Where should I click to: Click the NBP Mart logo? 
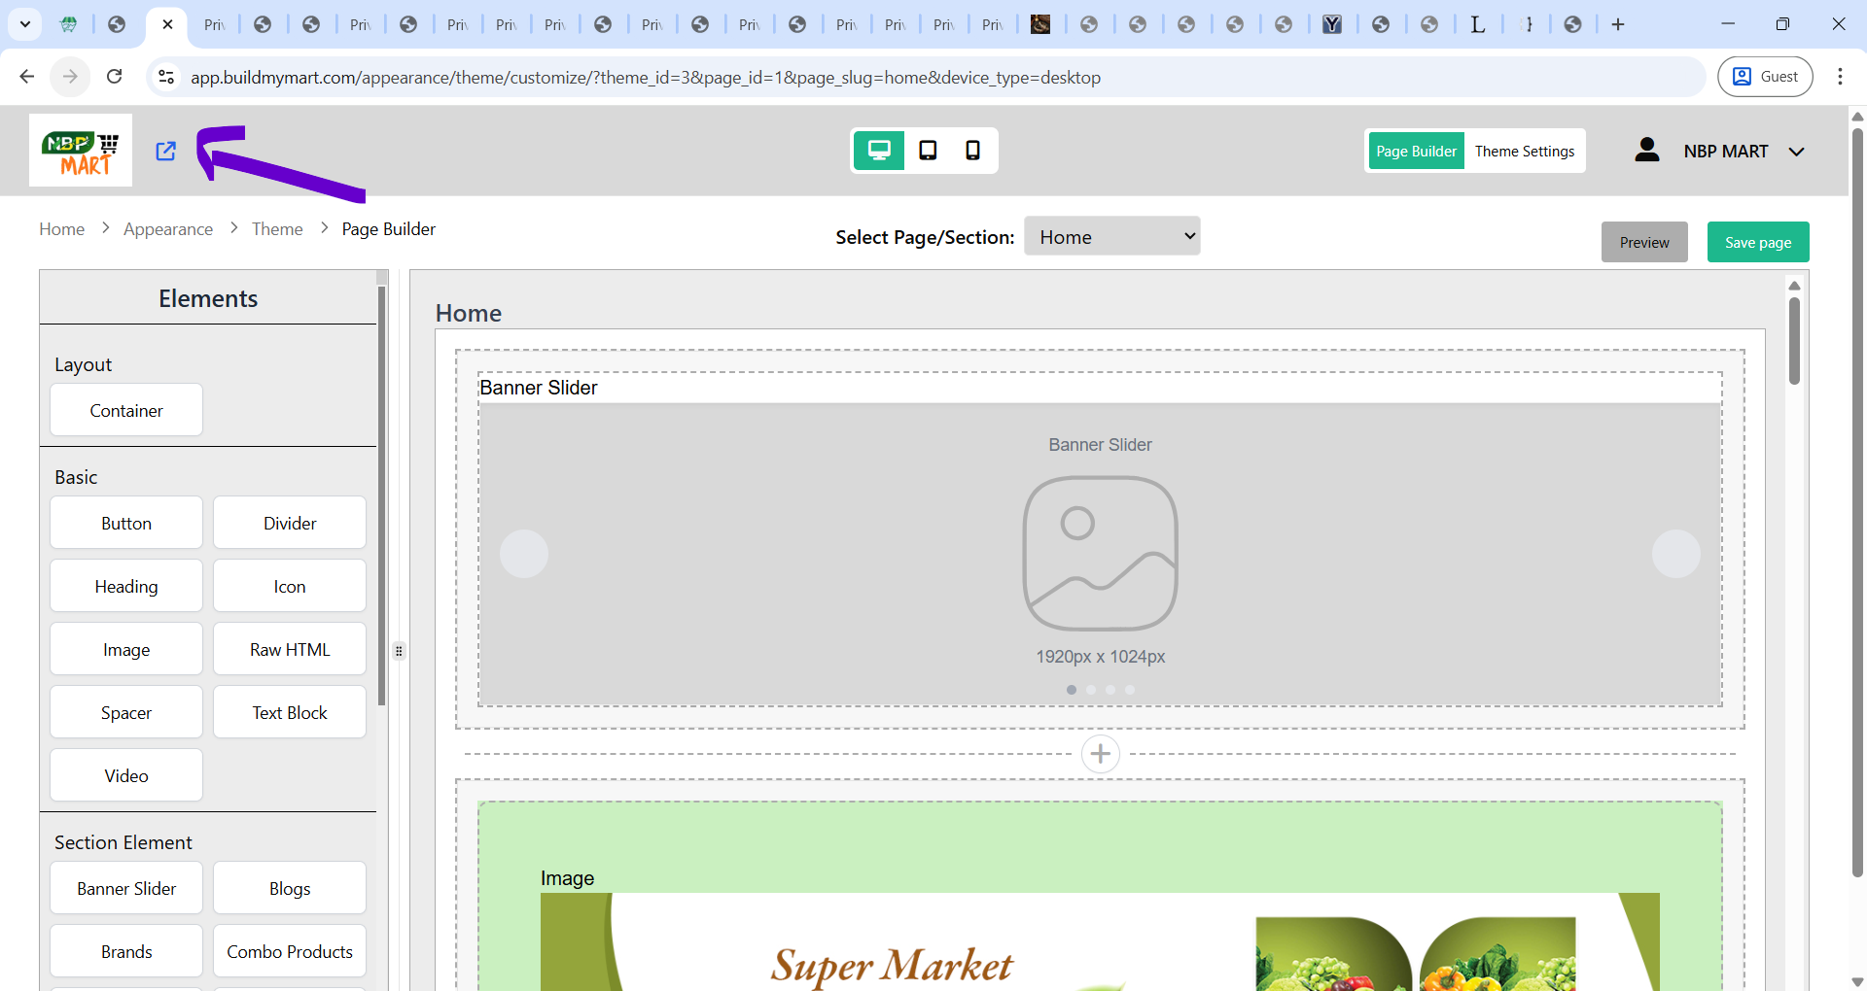(81, 151)
